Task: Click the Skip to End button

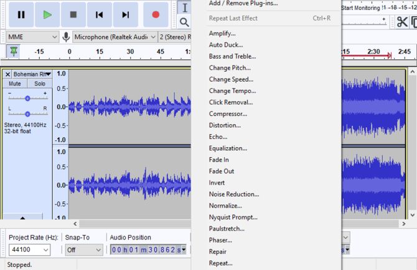Action: pyautogui.click(x=126, y=14)
